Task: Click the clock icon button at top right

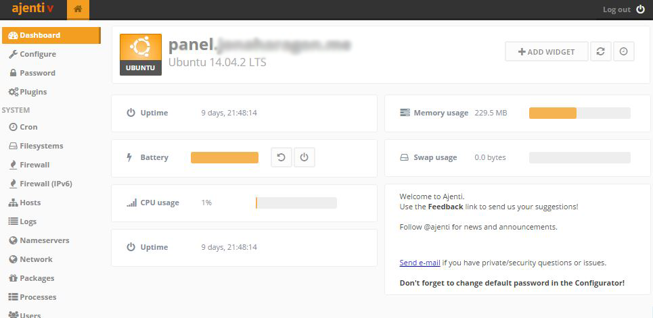Action: pos(623,51)
